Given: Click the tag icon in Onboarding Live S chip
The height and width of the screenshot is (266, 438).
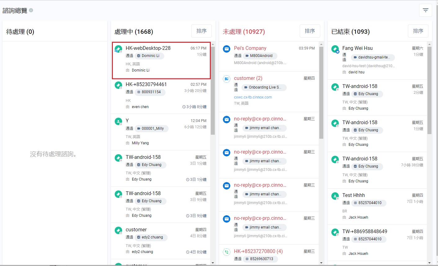Looking at the screenshot, I should click(x=246, y=87).
